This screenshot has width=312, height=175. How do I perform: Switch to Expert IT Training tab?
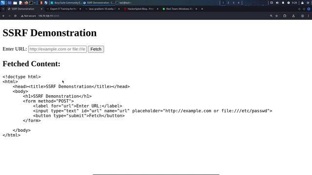click(63, 9)
